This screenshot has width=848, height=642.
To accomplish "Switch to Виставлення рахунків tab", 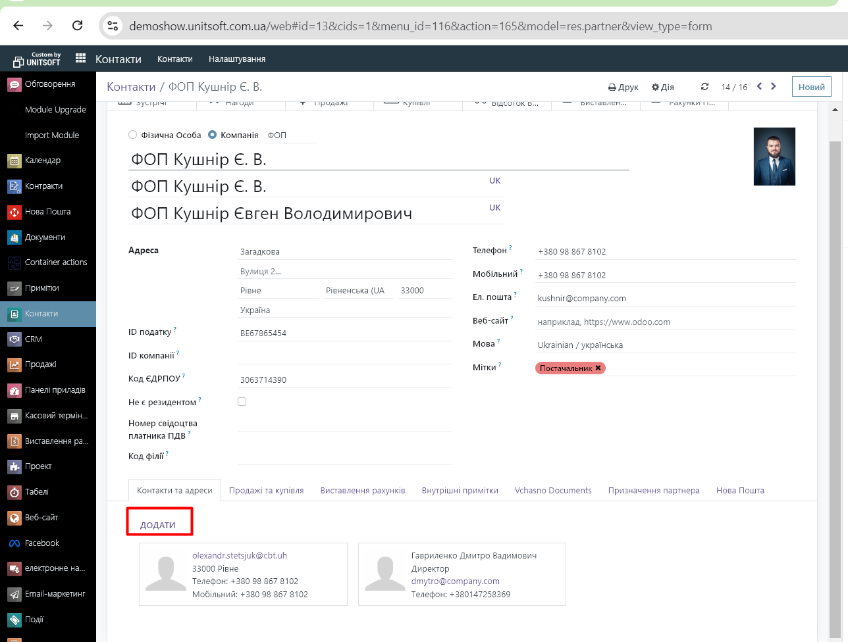I will tap(363, 490).
